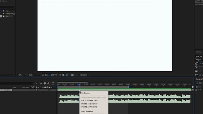This screenshot has width=203, height=114.
Task: Click the current time indicator playhead
Action: click(79, 85)
